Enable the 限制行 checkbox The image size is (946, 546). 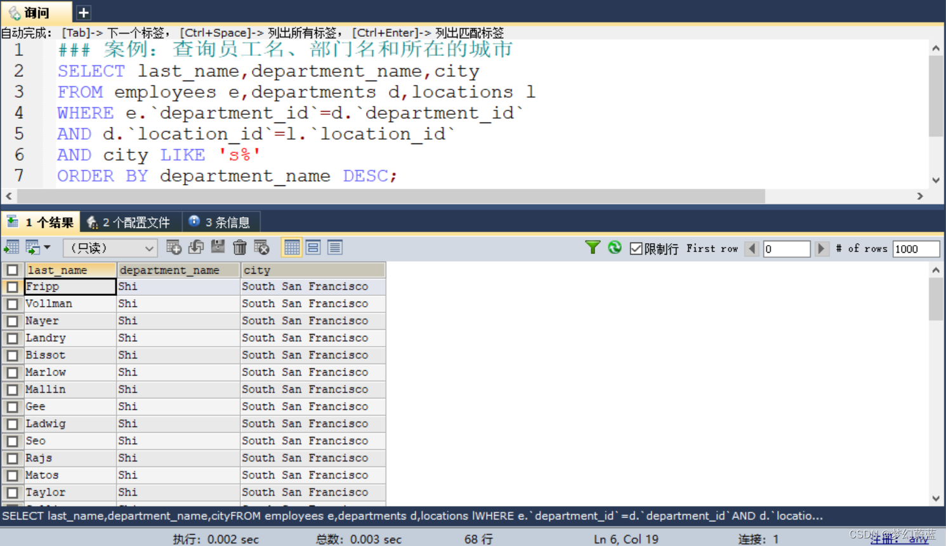(636, 248)
